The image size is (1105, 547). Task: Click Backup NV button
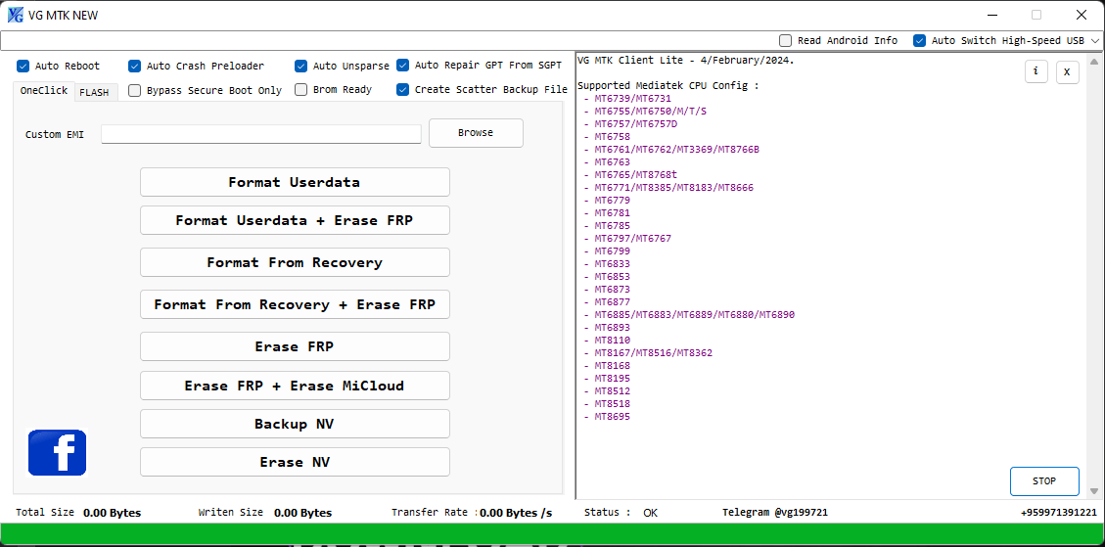(x=295, y=424)
